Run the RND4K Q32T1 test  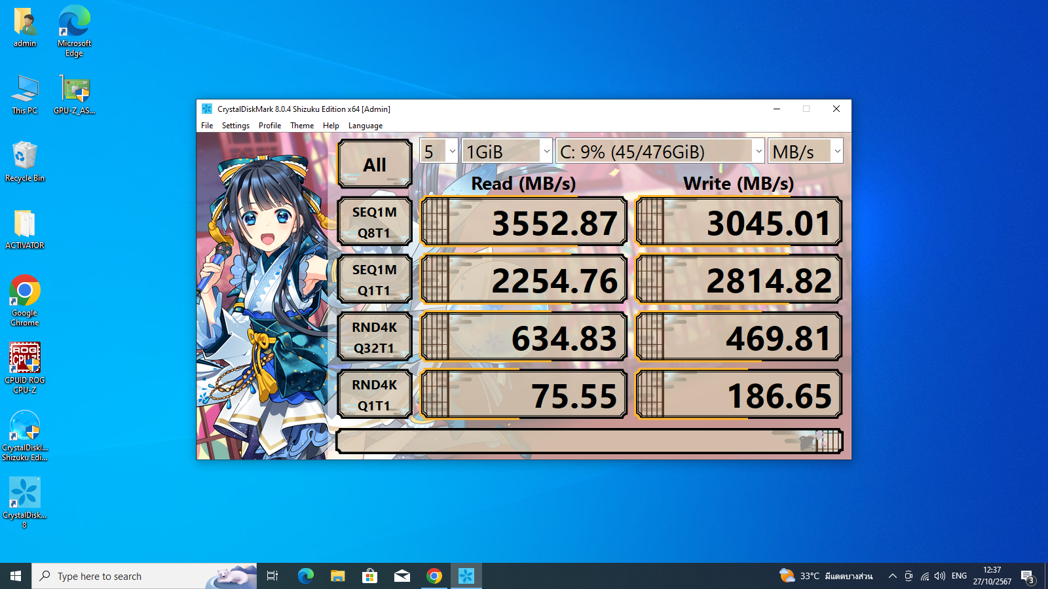375,337
